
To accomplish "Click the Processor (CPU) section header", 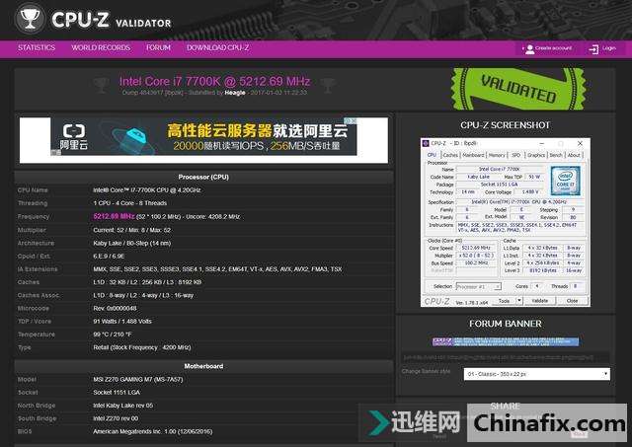I will point(203,178).
